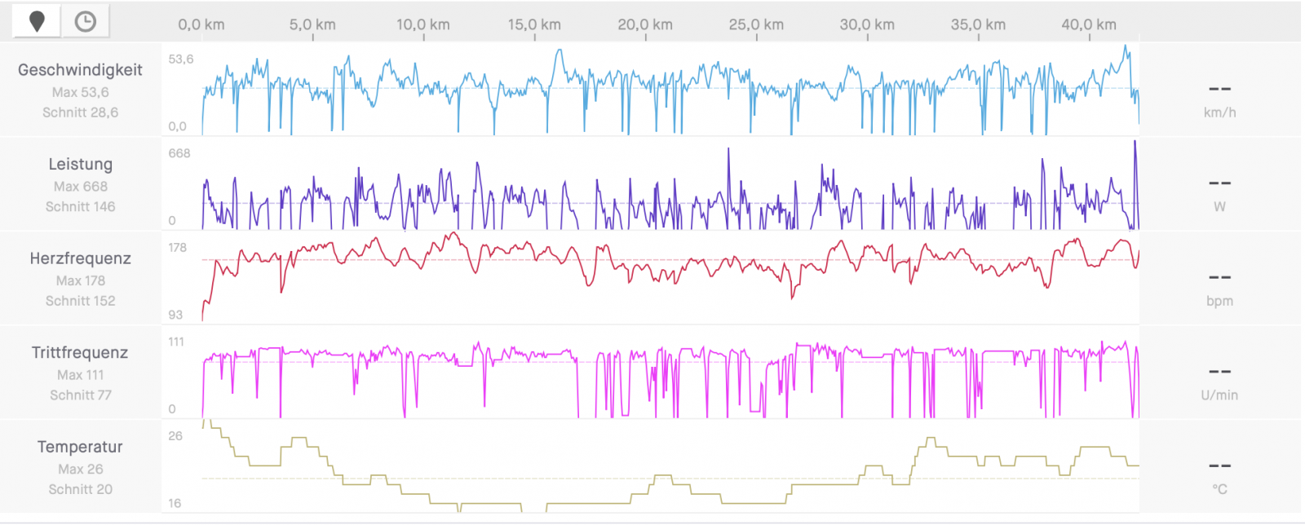1305x525 pixels.
Task: Click the Schnitt 77 cadence average
Action: (80, 395)
